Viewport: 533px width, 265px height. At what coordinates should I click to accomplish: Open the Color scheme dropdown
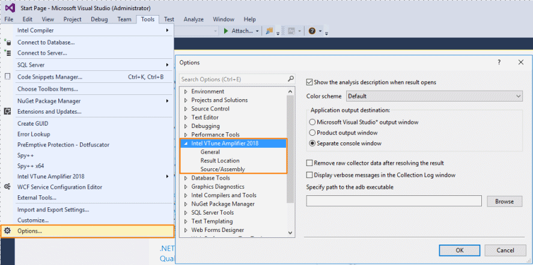(434, 96)
